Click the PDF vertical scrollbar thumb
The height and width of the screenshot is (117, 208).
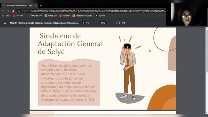coord(207,51)
